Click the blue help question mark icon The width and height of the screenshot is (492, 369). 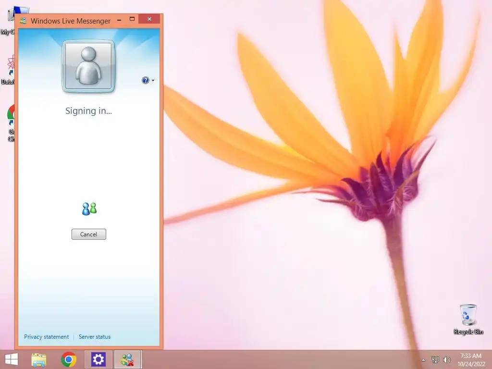145,80
